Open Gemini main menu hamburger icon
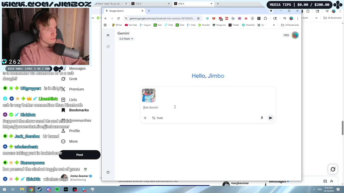Screen dimensions: 344x193 108,35
